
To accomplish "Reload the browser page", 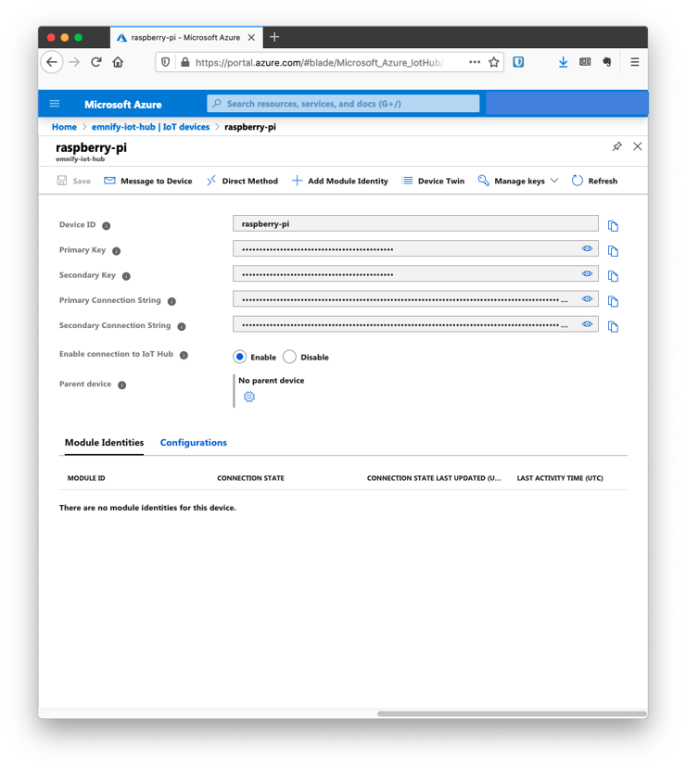I will coord(96,62).
